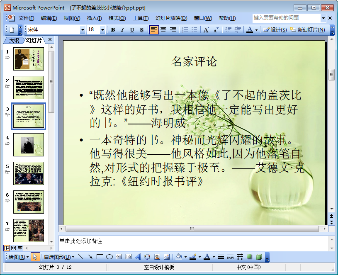The height and width of the screenshot is (275, 338).
Task: Apply Line Color brush
Action: click(193, 257)
